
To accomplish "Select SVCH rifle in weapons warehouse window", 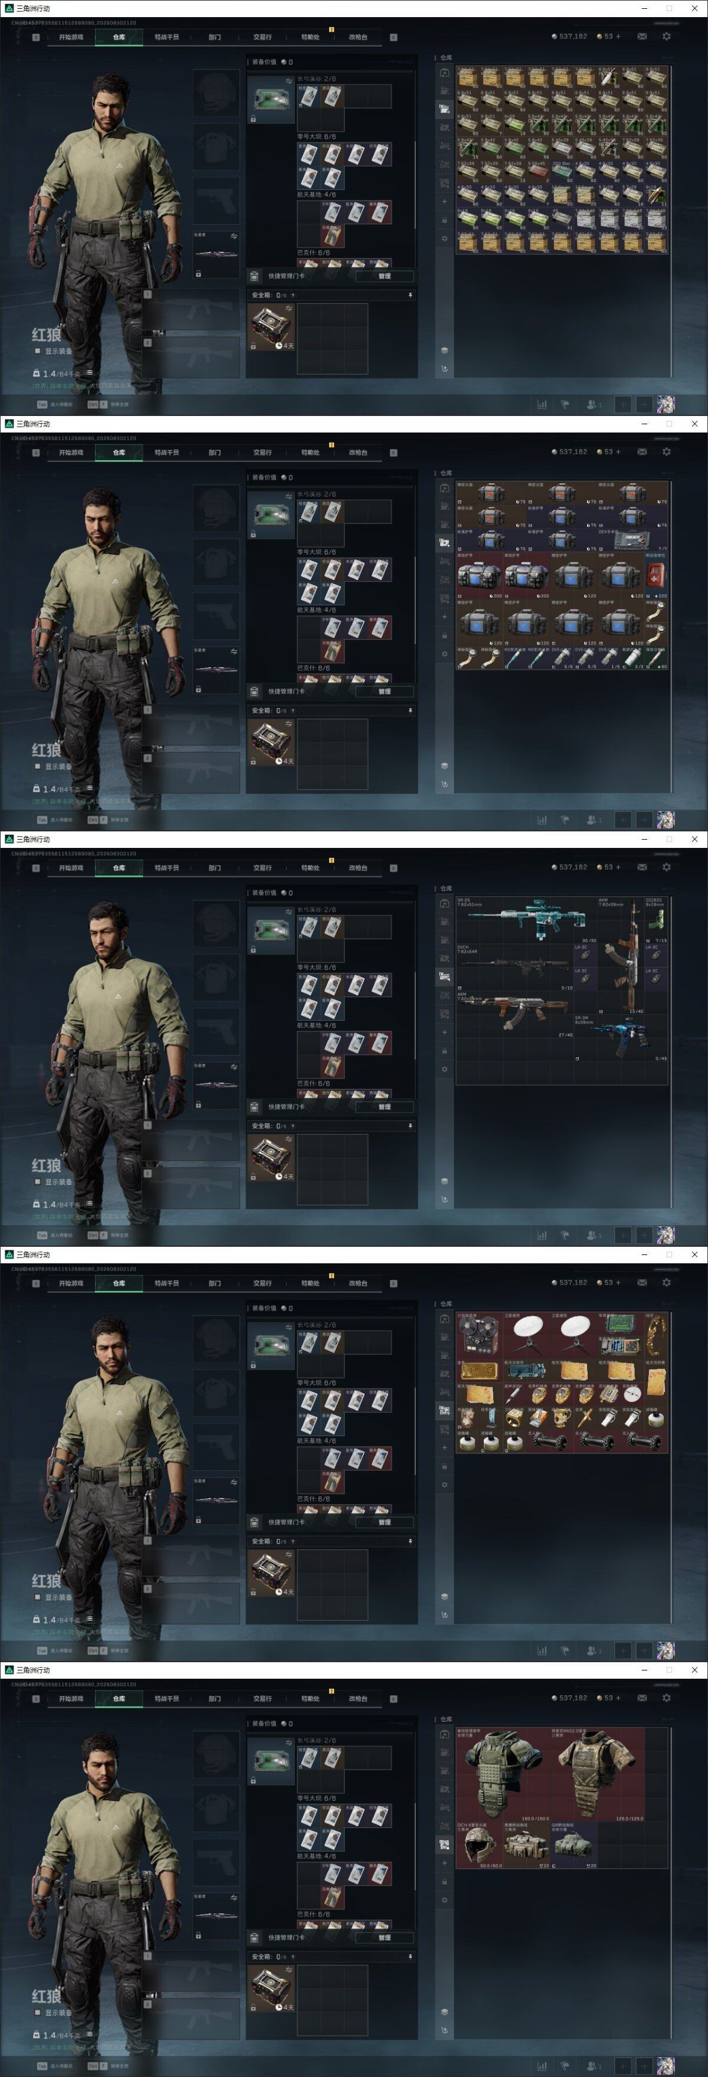I will point(514,967).
